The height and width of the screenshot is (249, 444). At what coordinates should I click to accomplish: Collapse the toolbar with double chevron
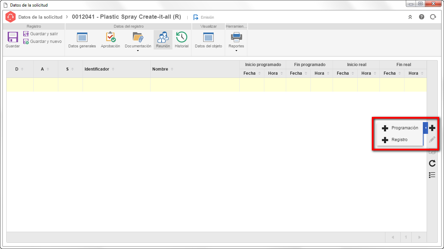[x=410, y=17]
